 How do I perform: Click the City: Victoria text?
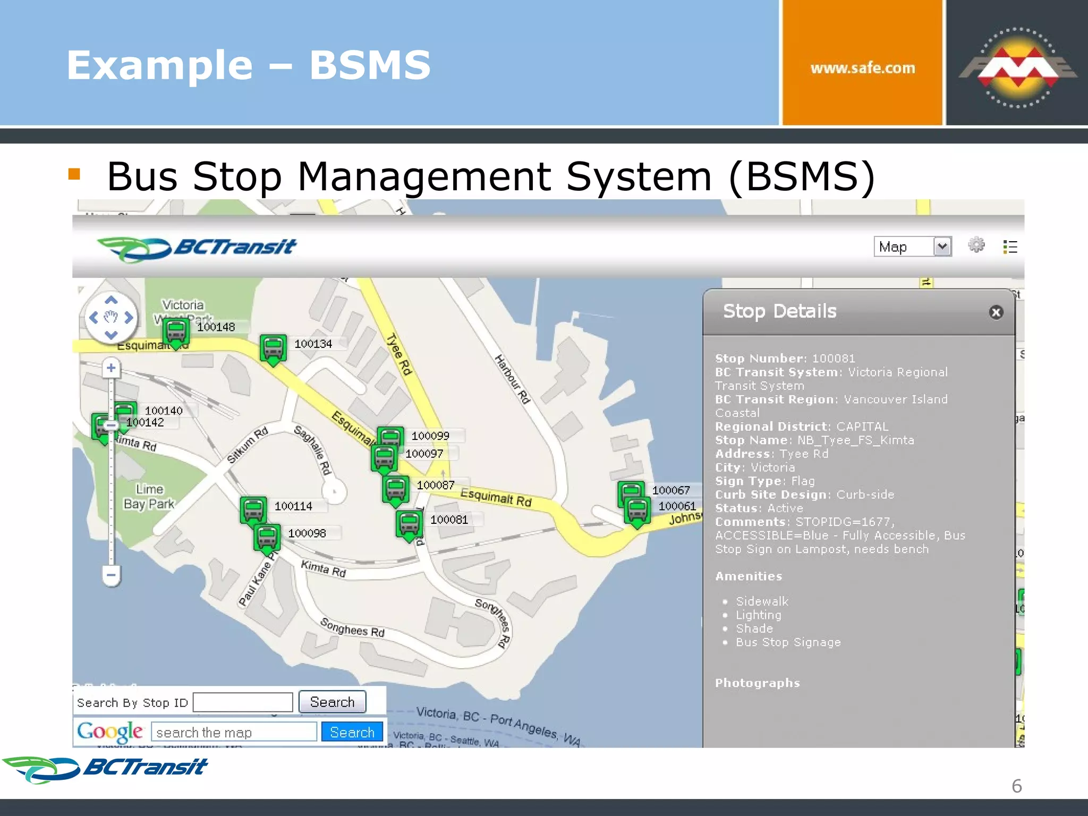(754, 467)
